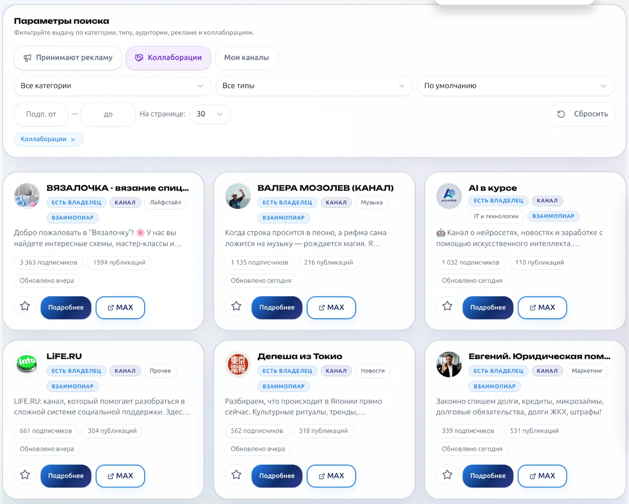Click IT и технологии tag
Viewport: 629px width, 504px height.
496,216
